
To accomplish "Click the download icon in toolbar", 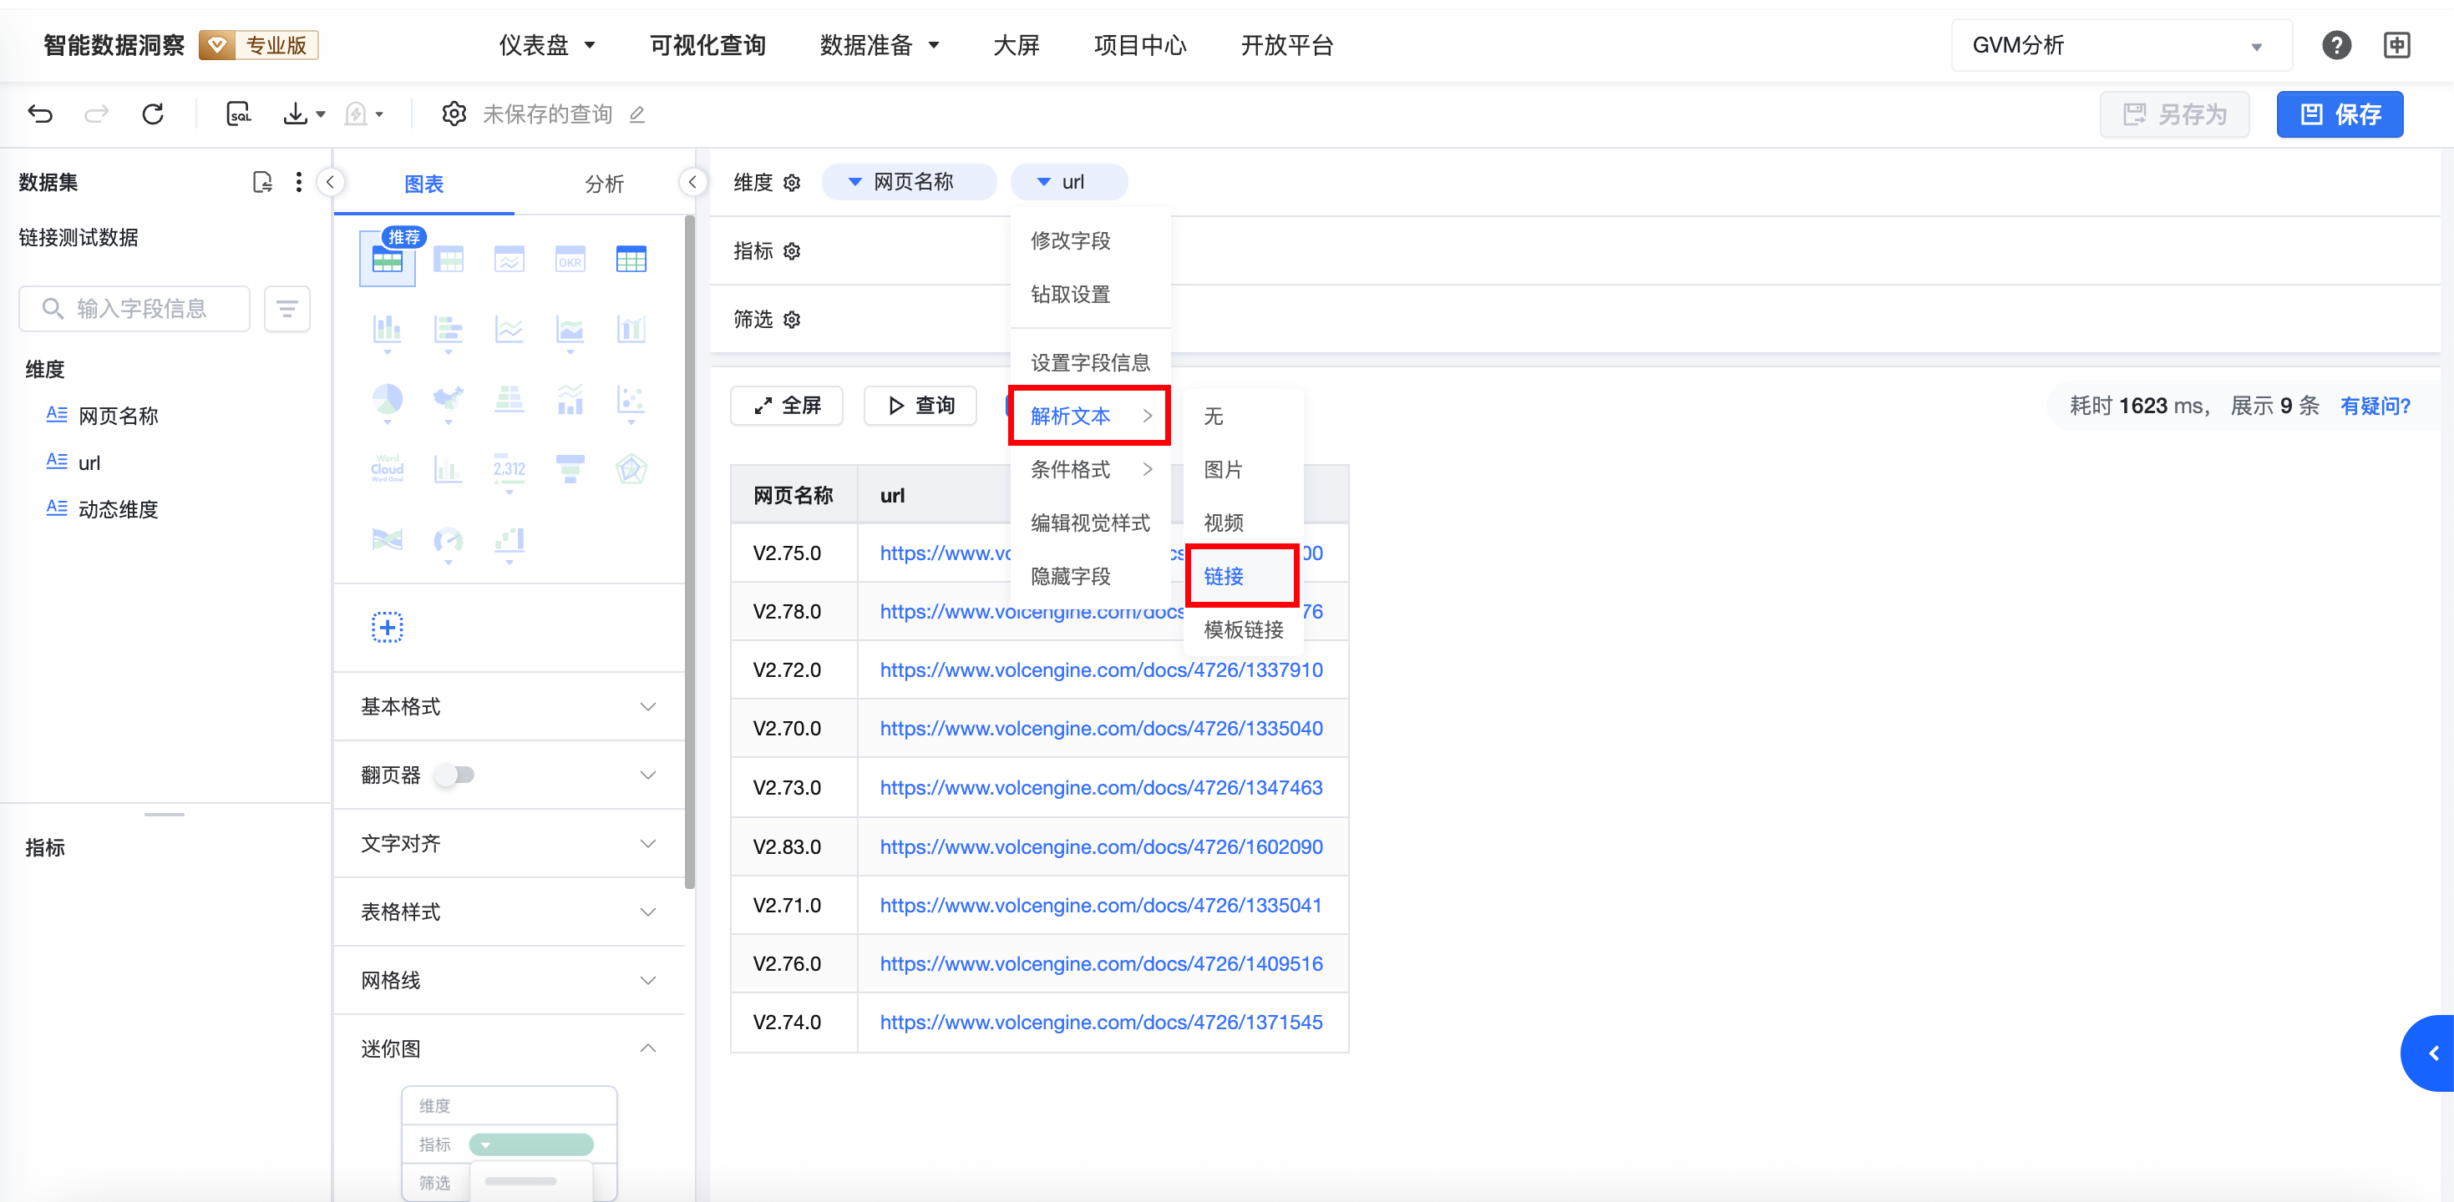I will [297, 114].
